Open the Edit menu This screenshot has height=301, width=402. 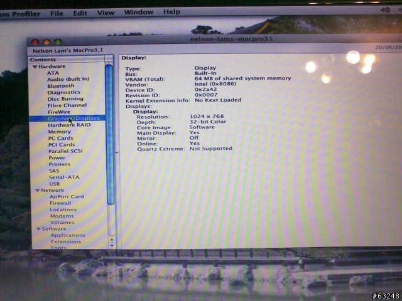click(80, 13)
